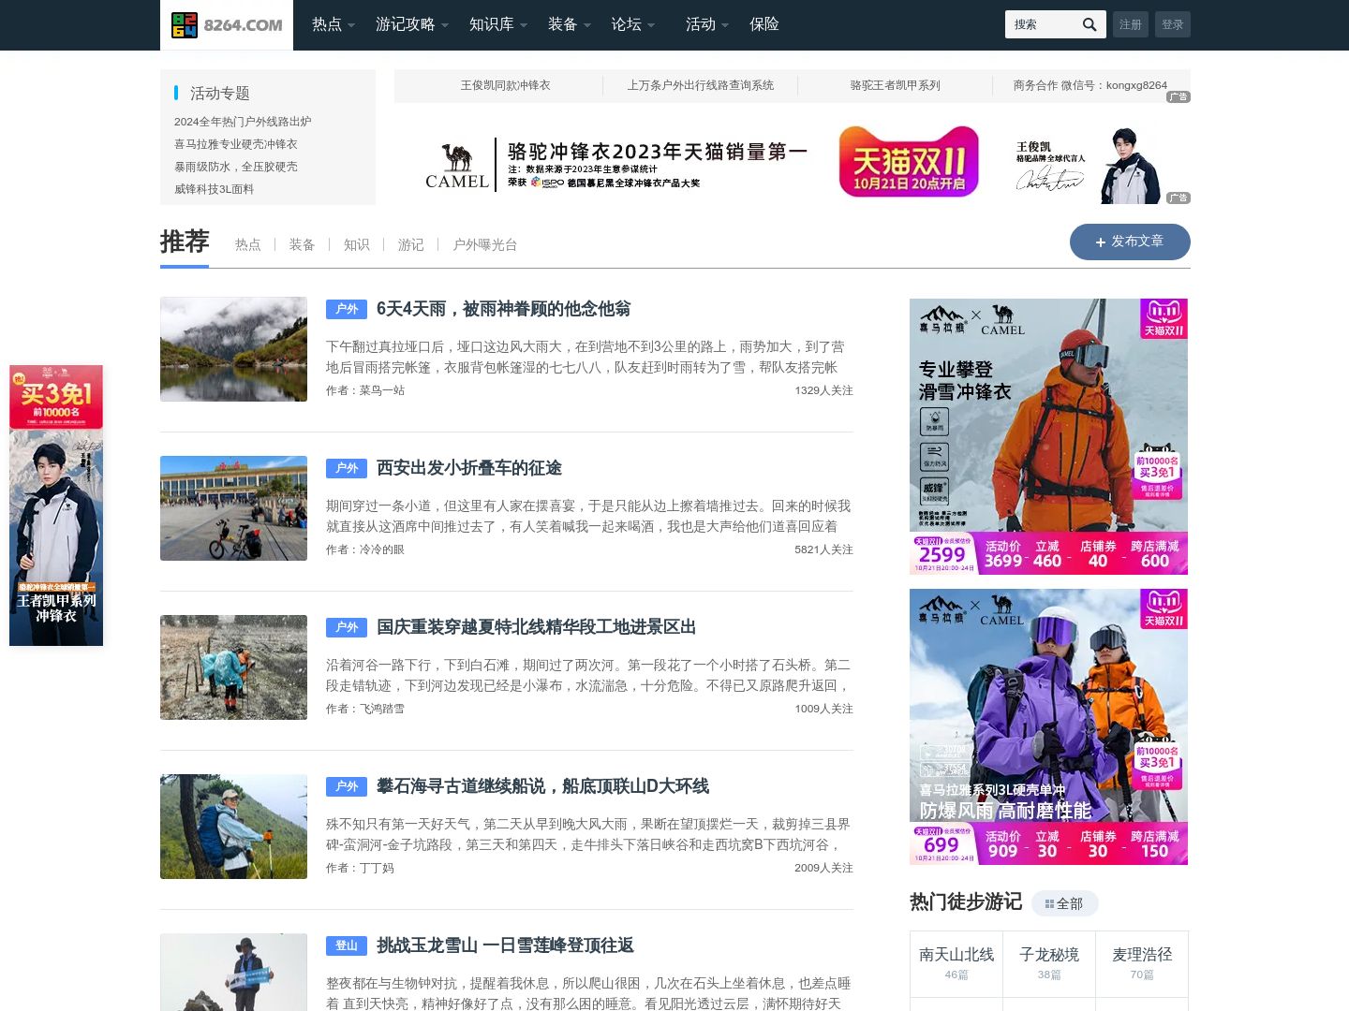Viewport: 1349px width, 1011px height.
Task: Click author name 冷冷的眼
Action: point(382,549)
